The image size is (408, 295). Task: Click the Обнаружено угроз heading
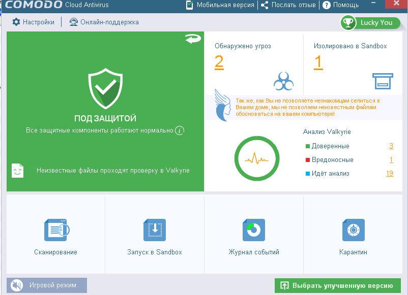click(243, 46)
